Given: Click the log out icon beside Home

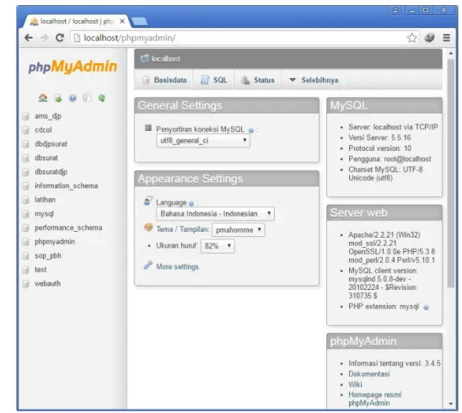Looking at the screenshot, I should click(58, 98).
